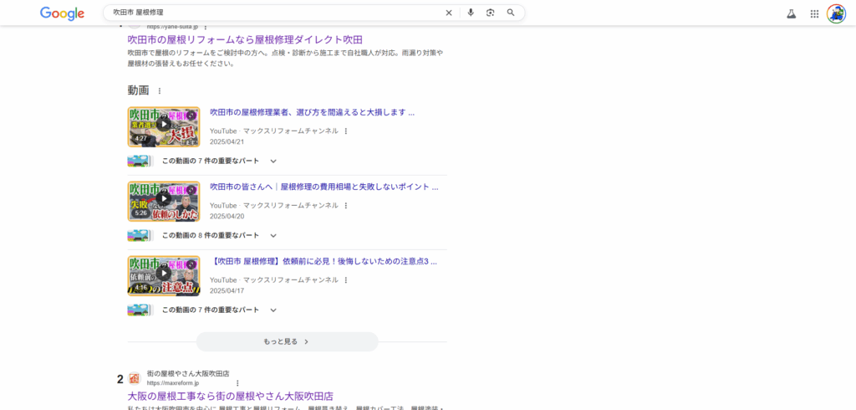
Task: Click the Google logo
Action: tap(63, 13)
